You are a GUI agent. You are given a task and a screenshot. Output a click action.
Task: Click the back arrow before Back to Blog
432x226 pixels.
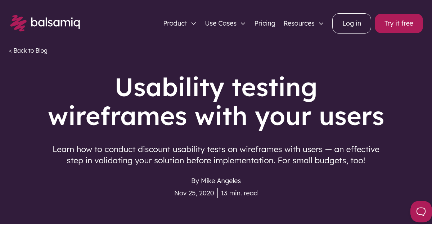(x=10, y=50)
